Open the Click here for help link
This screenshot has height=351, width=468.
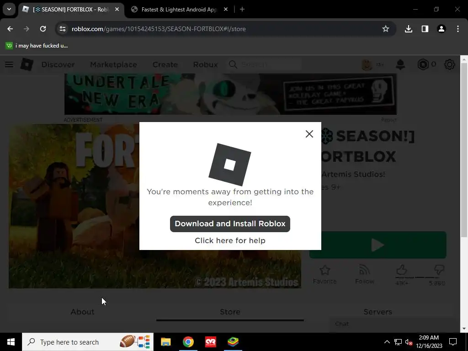pyautogui.click(x=230, y=240)
